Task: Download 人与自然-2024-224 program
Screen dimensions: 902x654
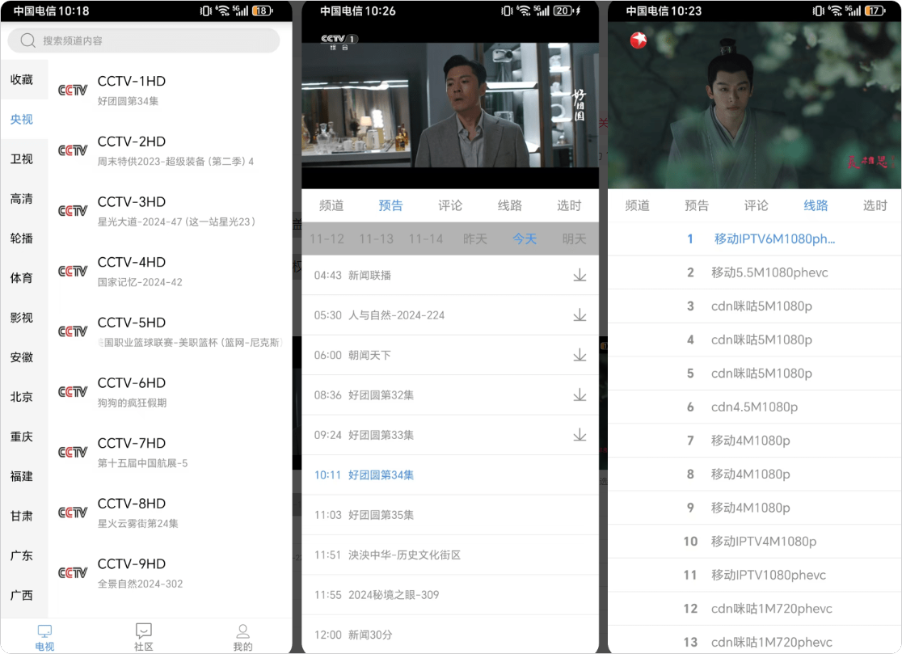Action: [x=580, y=315]
